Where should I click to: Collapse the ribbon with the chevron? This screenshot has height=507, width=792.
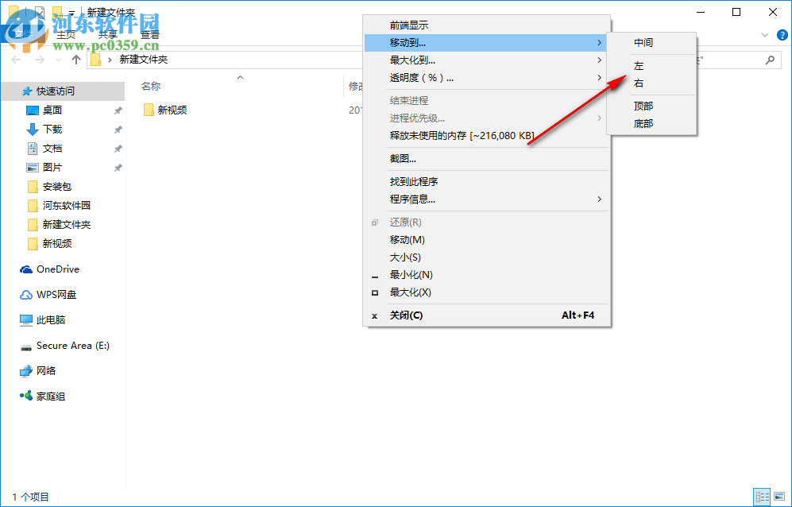pyautogui.click(x=764, y=35)
